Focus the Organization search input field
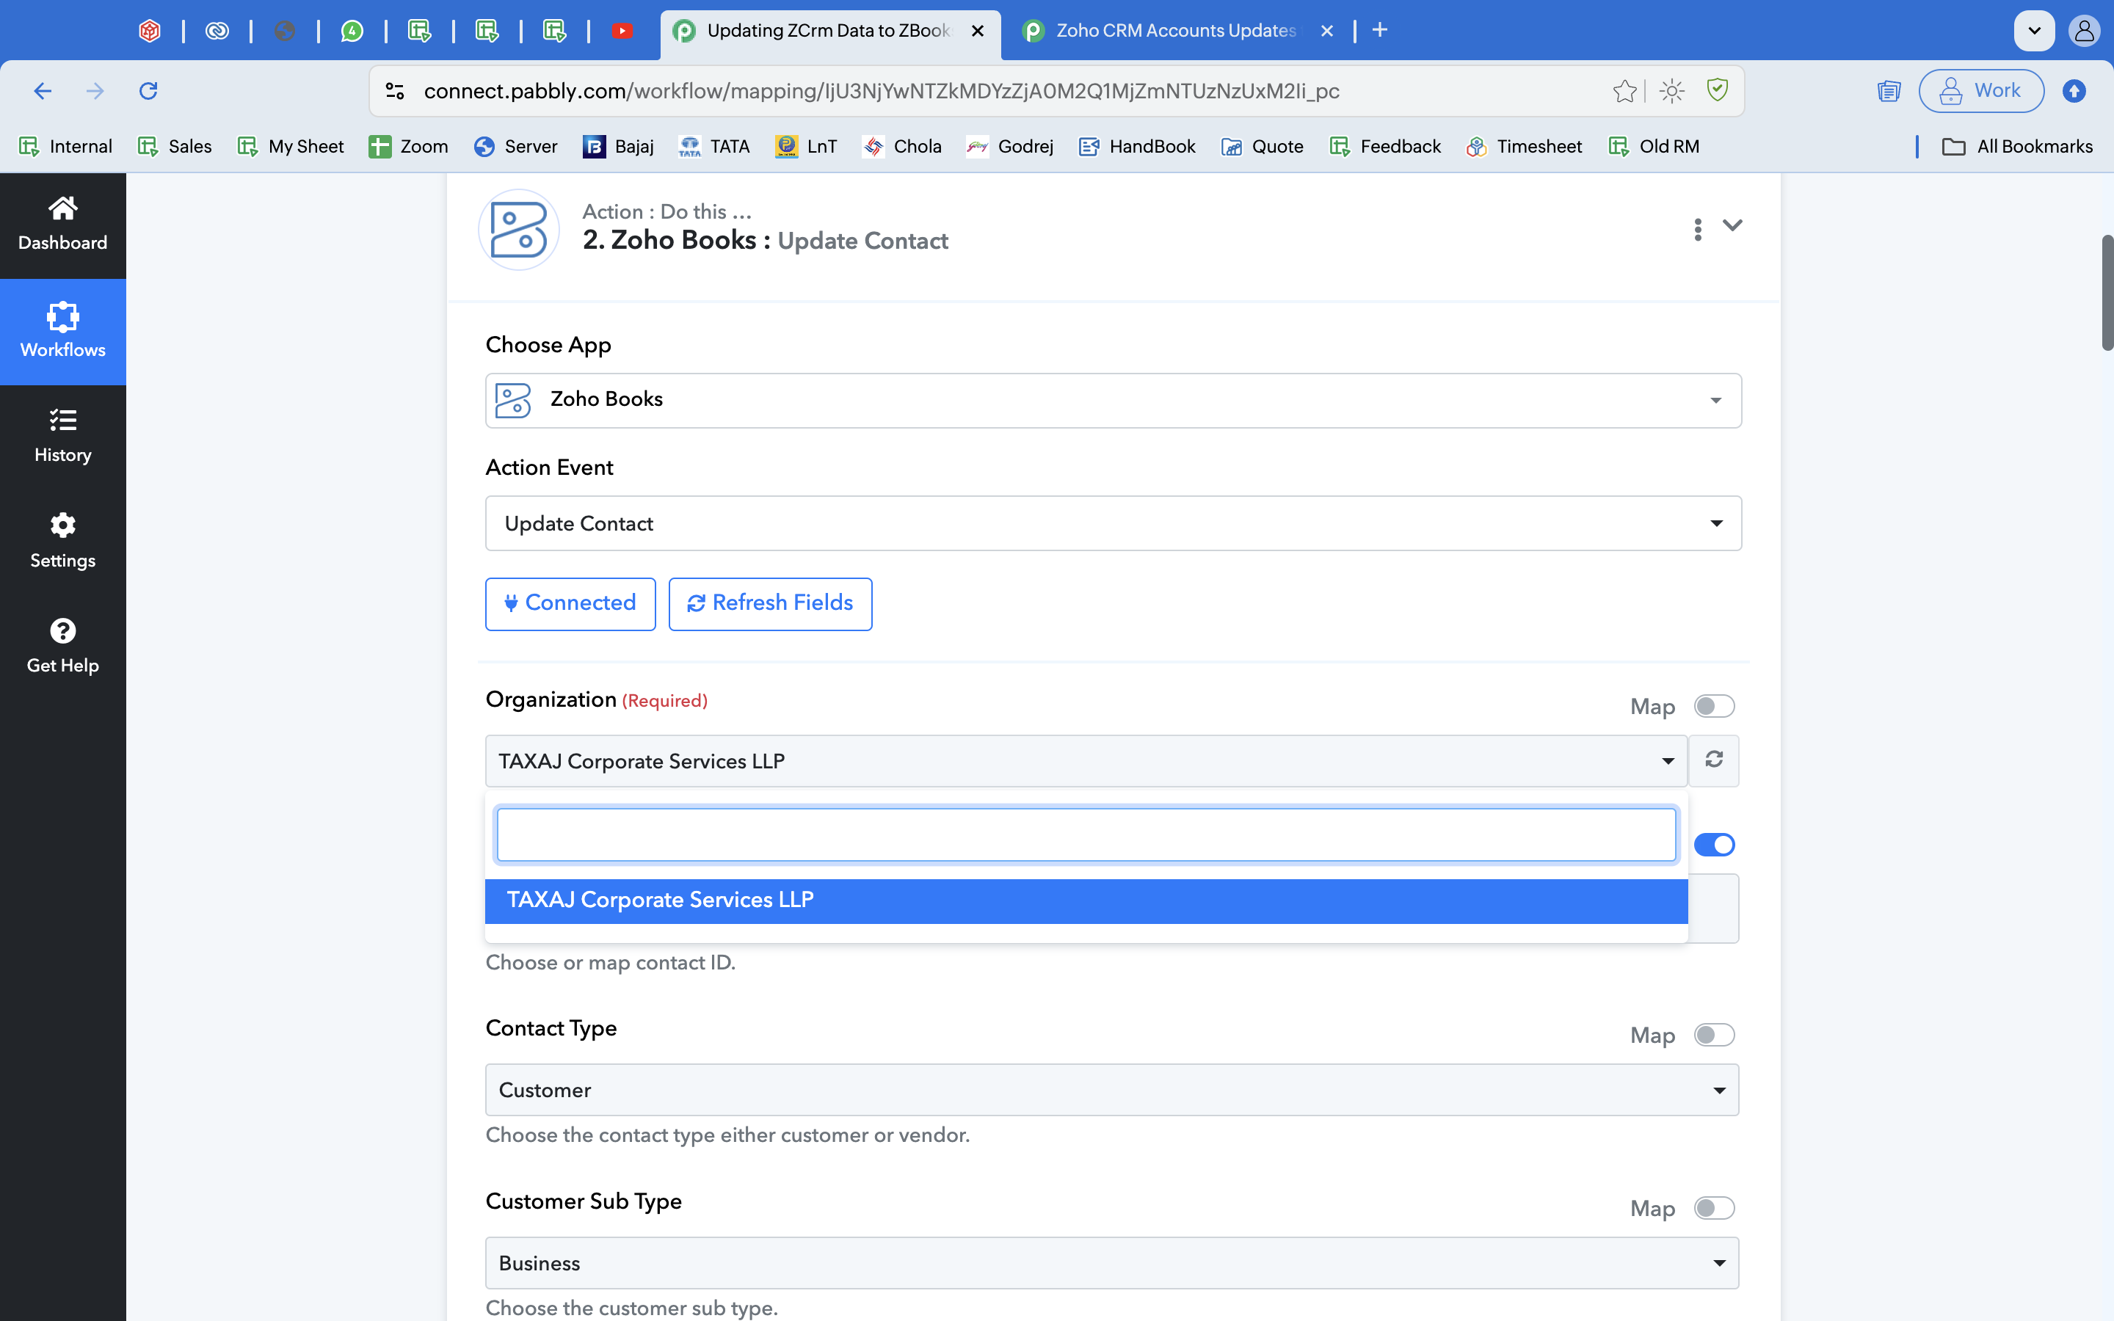Screen dimensions: 2114x1321 pyautogui.click(x=1086, y=834)
